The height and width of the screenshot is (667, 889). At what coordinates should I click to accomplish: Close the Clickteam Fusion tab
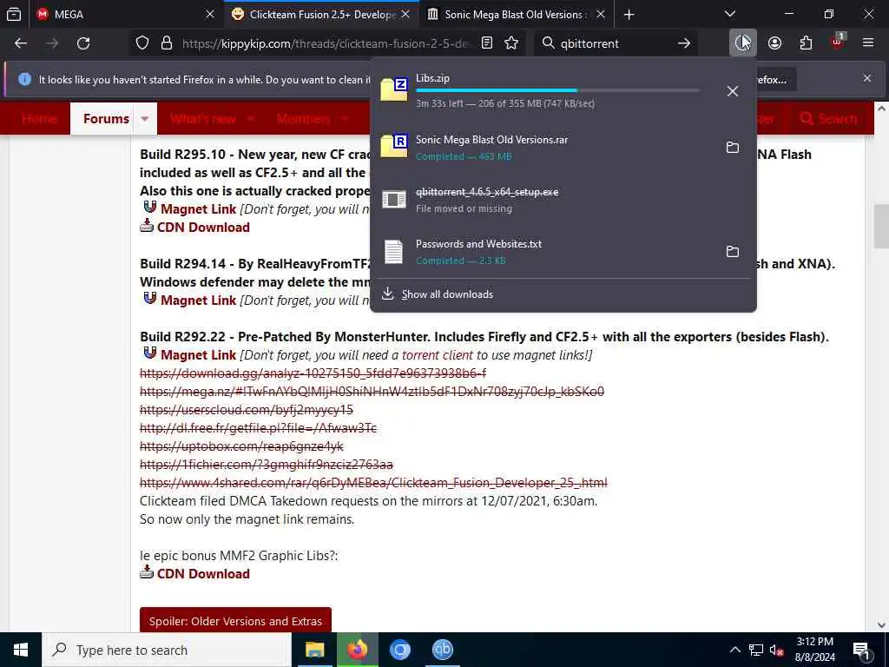pyautogui.click(x=405, y=14)
